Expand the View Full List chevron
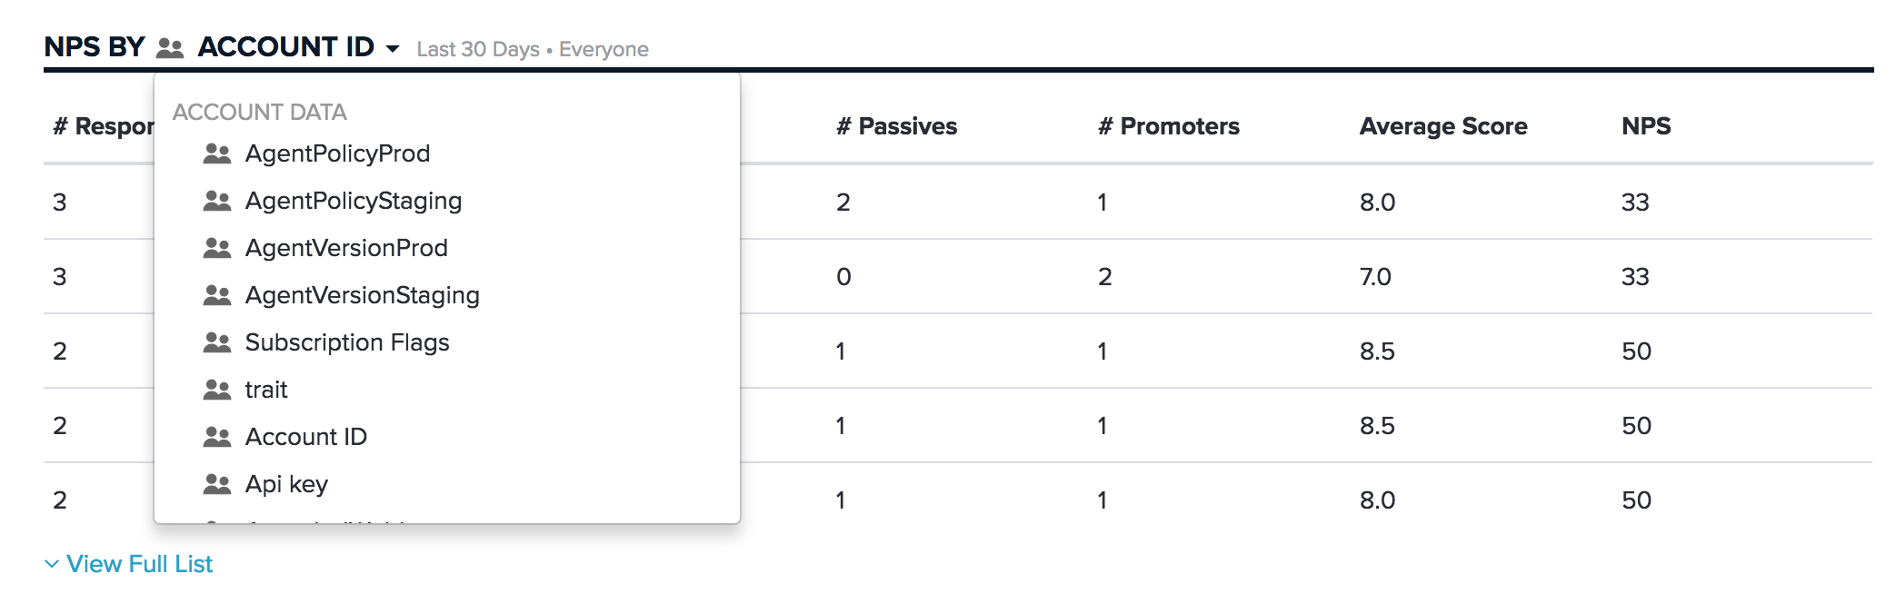Viewport: 1896px width, 594px height. (52, 564)
